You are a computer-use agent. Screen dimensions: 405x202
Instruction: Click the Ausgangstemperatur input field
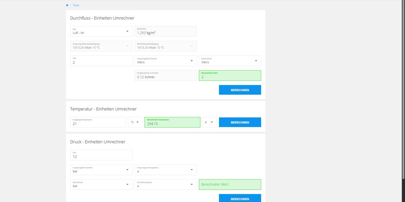(x=98, y=122)
